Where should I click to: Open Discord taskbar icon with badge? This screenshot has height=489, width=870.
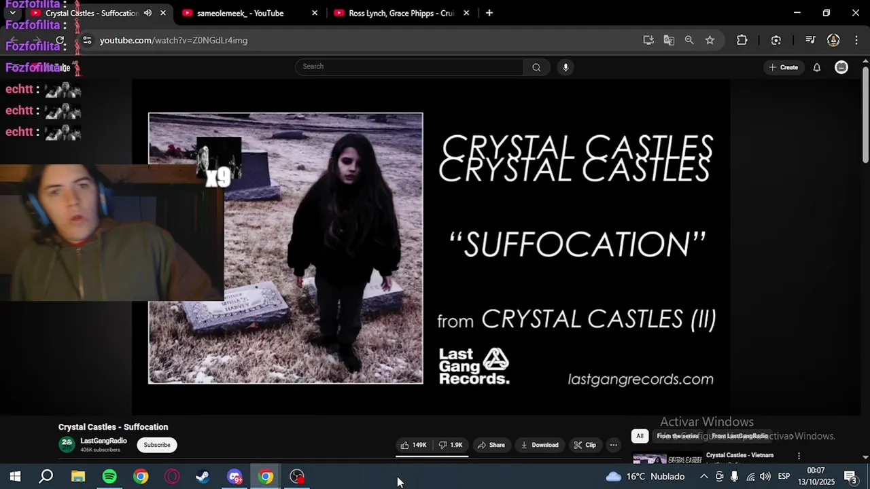235,477
